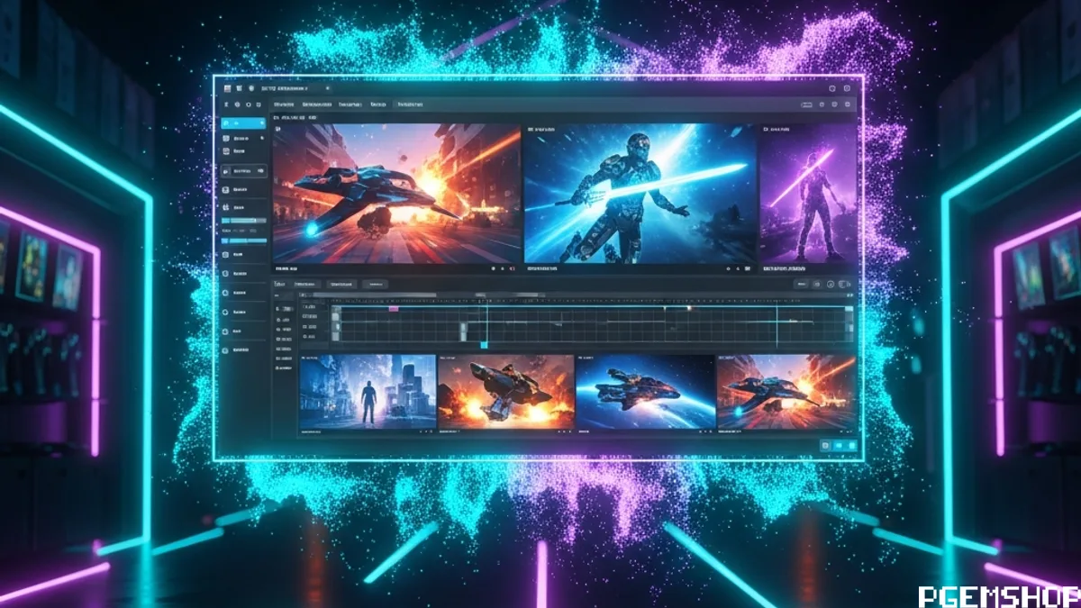
Task: Click the wide rectangular icon in upper-right toolbar
Action: point(806,104)
